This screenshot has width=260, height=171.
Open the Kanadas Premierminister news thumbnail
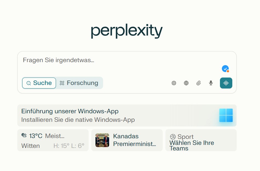tap(102, 140)
